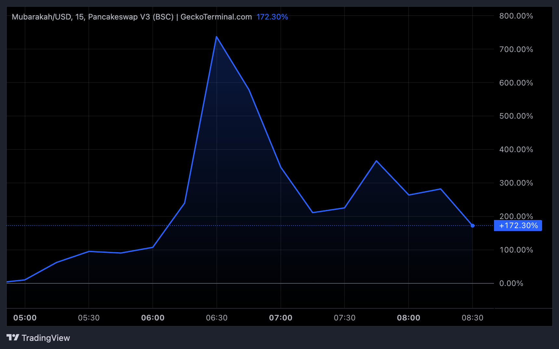Screen dimensions: 559x349
Task: Click the chart trough near 07:15
Action: click(313, 212)
